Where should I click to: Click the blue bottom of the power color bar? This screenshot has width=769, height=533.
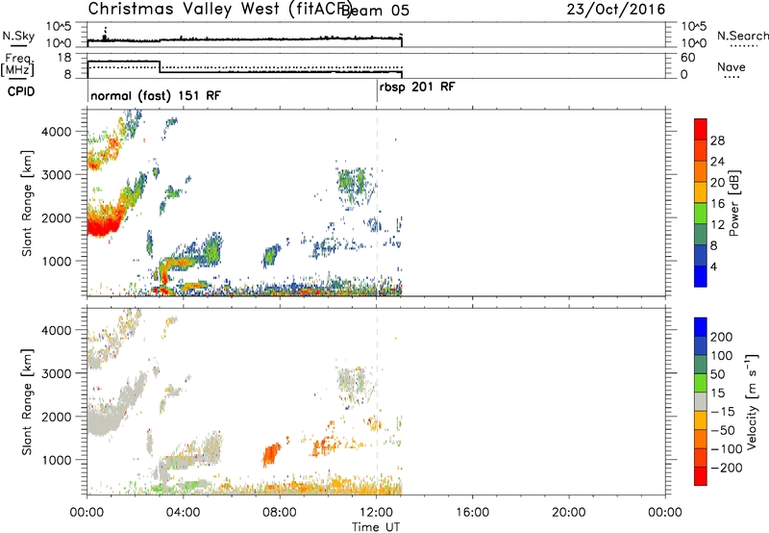tap(701, 276)
